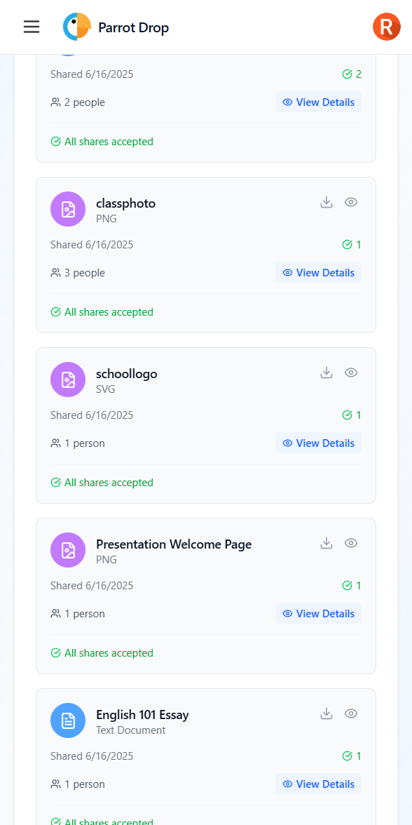Download the English 101 Essay

click(x=327, y=713)
